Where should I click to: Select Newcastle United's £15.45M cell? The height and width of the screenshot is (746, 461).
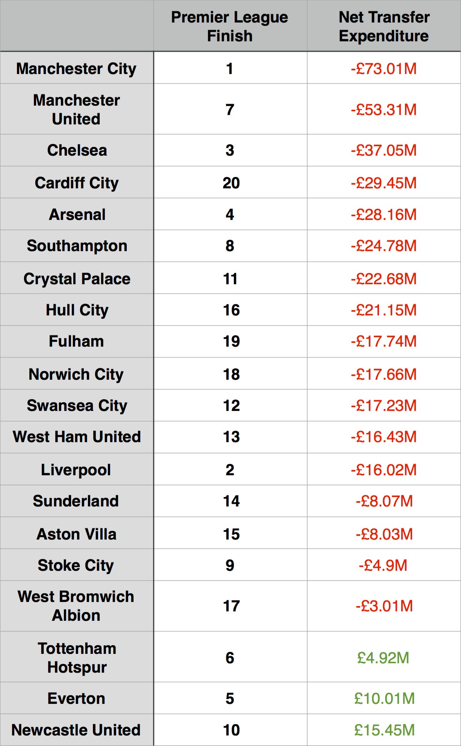(384, 730)
